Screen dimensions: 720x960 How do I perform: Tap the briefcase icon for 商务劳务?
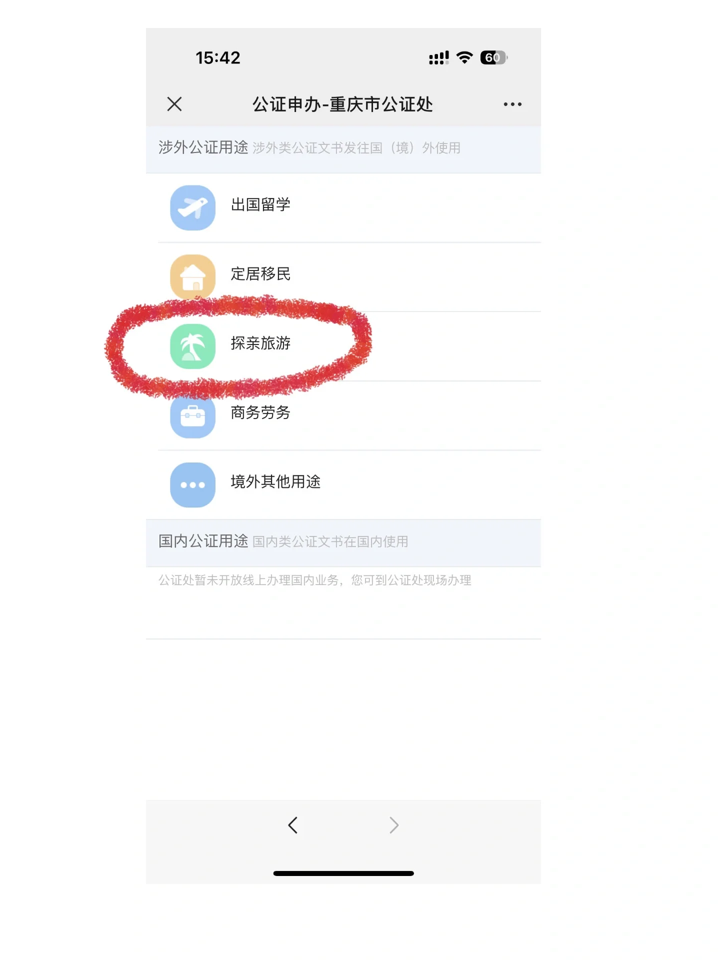coord(192,415)
